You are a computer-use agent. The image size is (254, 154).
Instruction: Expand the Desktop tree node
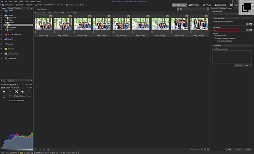[4, 11]
